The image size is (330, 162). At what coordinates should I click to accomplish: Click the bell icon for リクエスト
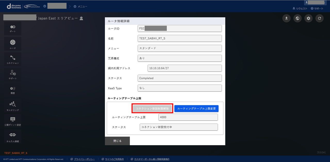click(x=294, y=8)
